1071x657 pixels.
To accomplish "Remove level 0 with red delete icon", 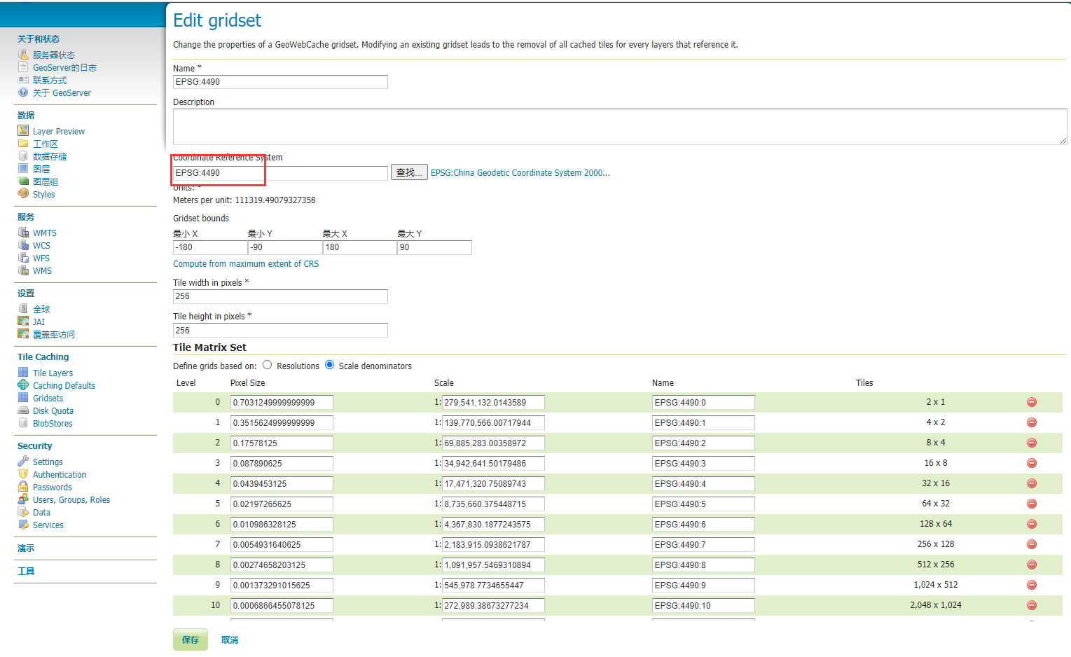I will (1032, 402).
